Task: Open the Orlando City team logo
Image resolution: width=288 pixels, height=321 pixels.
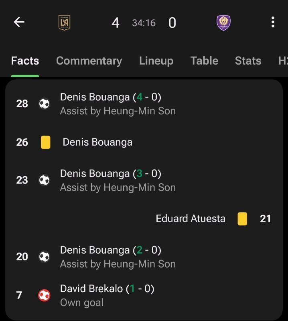Action: (223, 23)
